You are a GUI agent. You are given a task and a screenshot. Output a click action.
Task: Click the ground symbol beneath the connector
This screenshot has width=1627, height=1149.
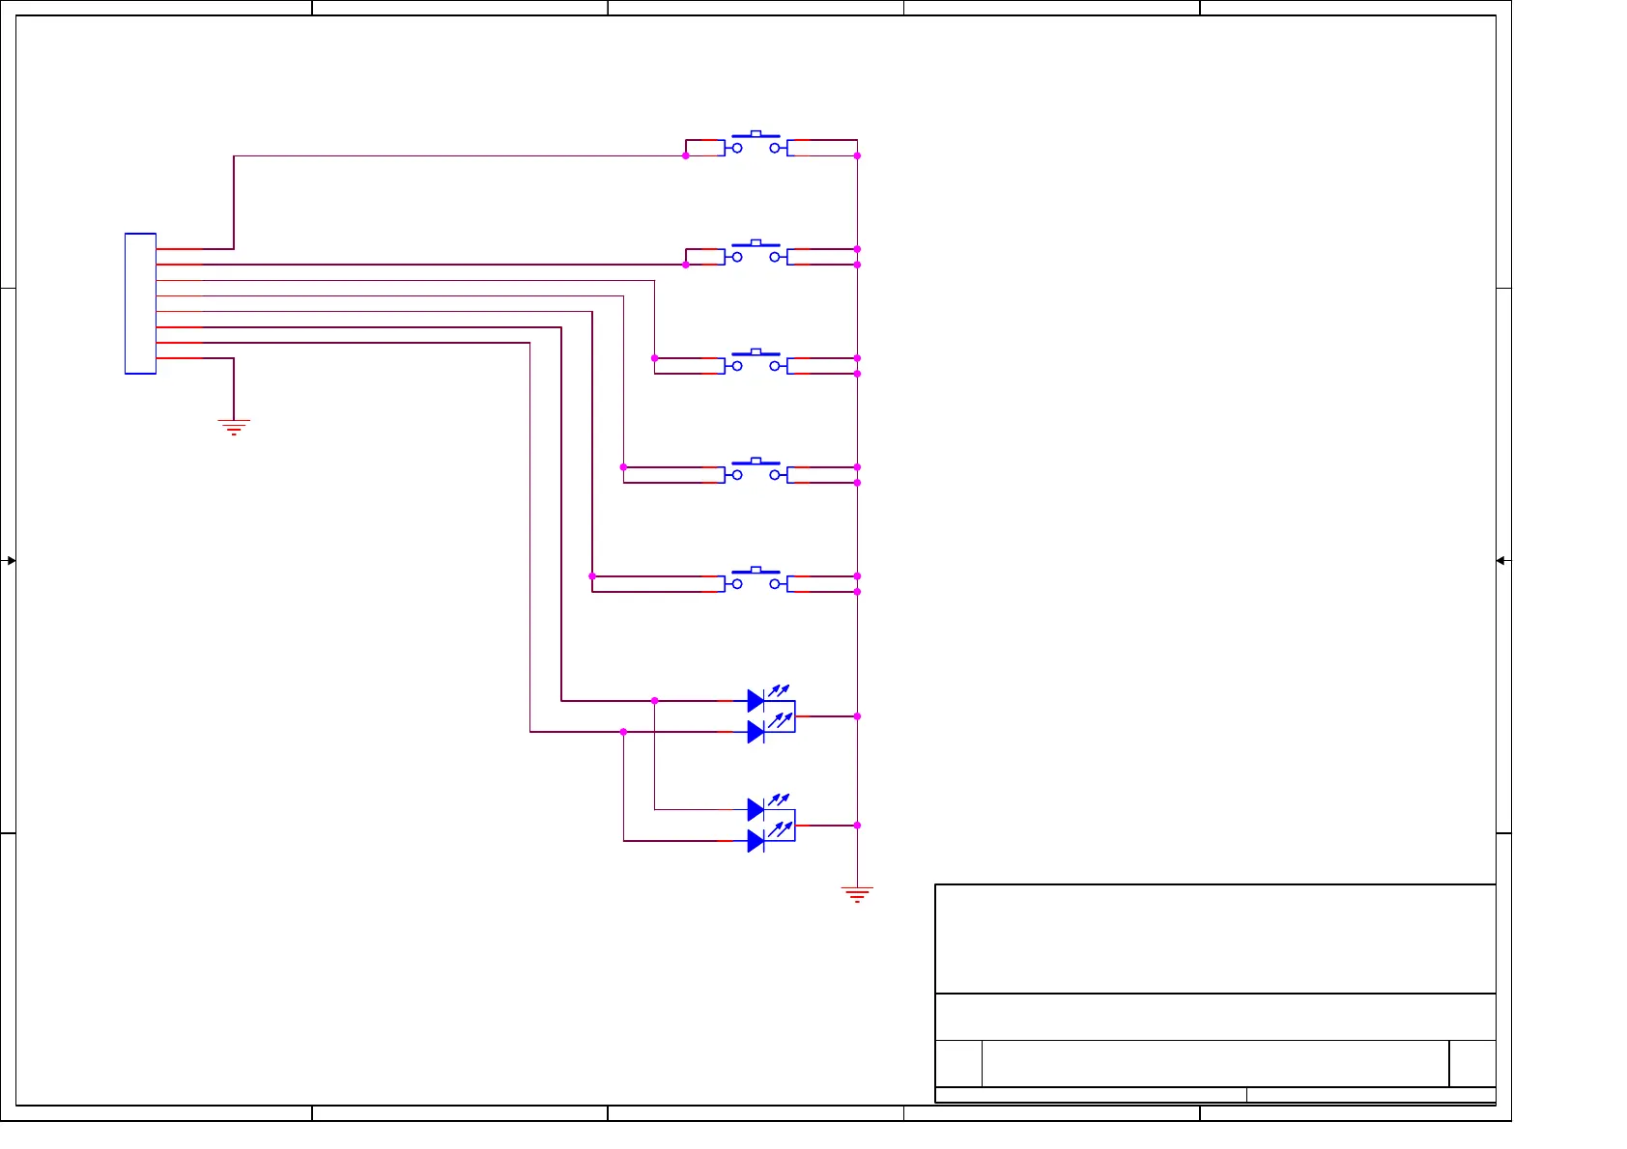pyautogui.click(x=234, y=427)
